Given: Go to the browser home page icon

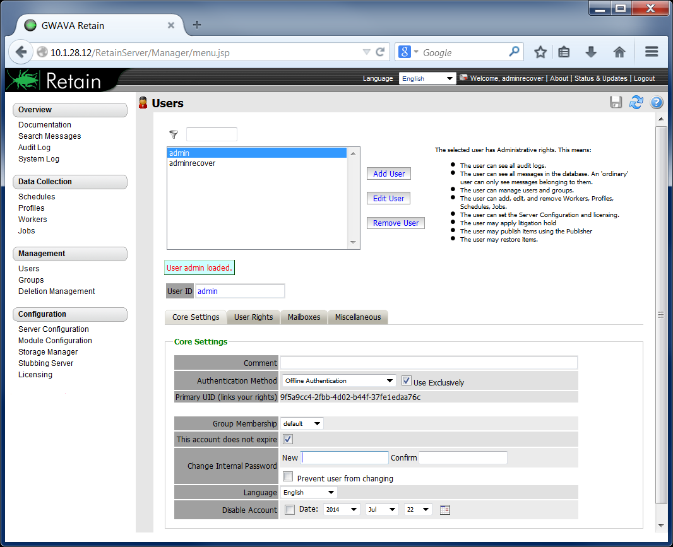Looking at the screenshot, I should click(619, 52).
